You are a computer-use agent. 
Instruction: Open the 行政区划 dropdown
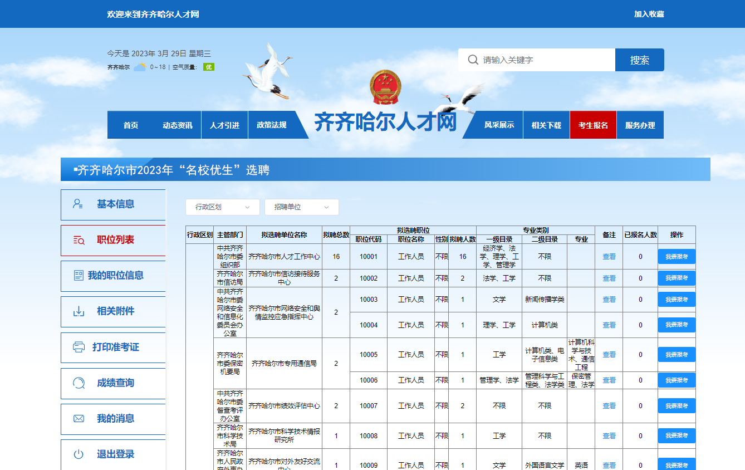(222, 207)
